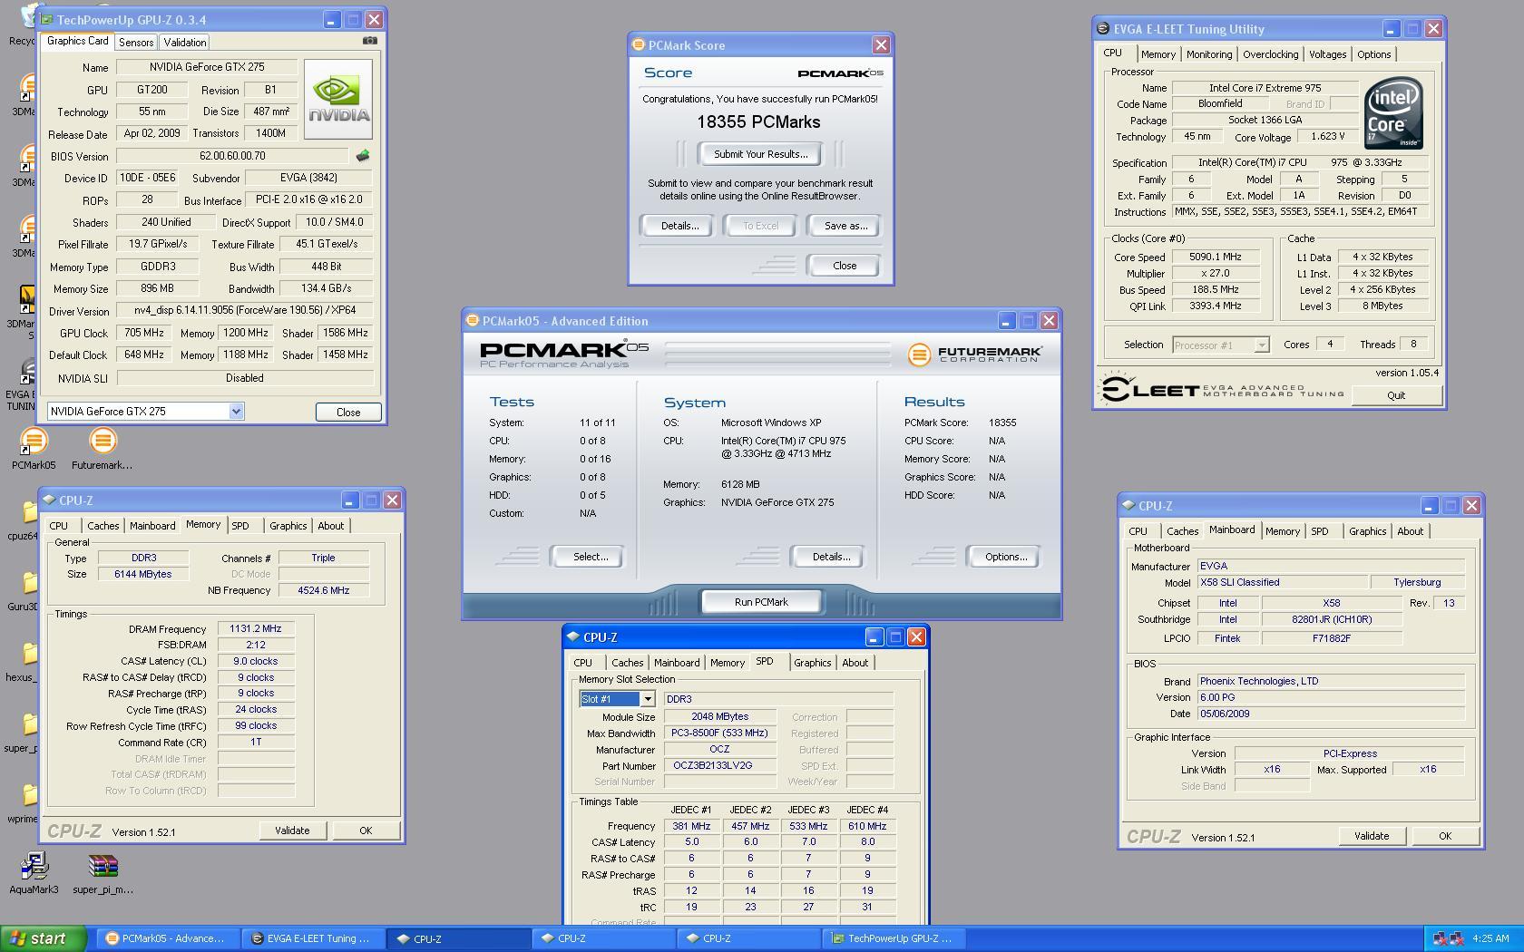The height and width of the screenshot is (952, 1524).
Task: Close the PCMark Score dialog via Close button
Action: 844,266
